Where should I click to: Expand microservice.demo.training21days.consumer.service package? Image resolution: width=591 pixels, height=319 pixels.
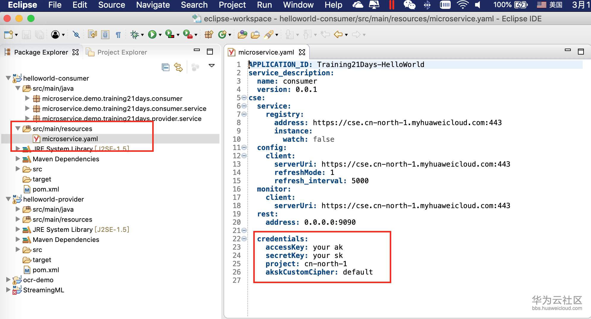27,108
